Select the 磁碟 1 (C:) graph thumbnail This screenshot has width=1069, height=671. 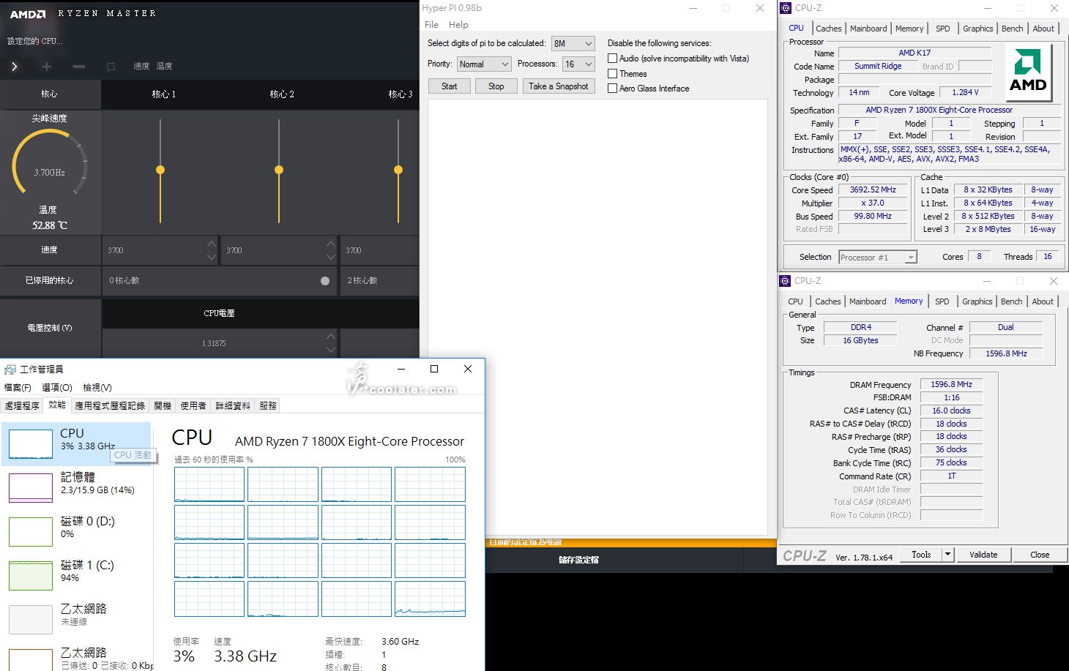coord(31,575)
